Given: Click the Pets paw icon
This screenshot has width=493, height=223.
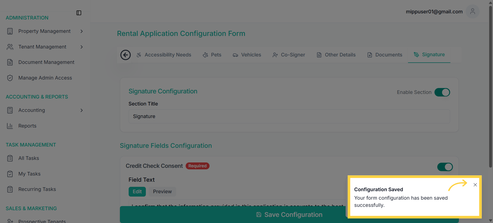Looking at the screenshot, I should click(x=205, y=55).
